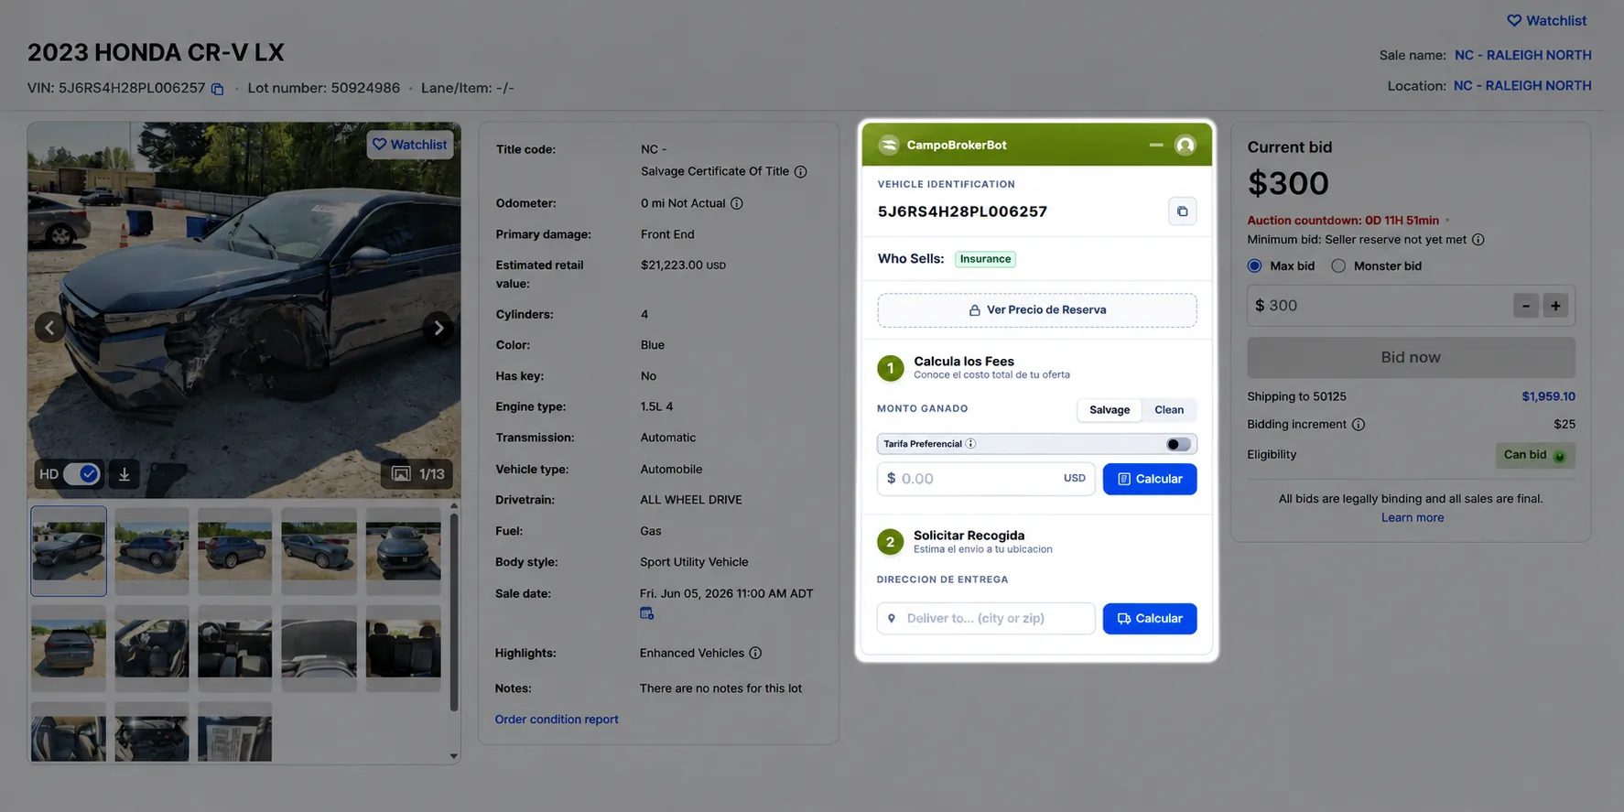The width and height of the screenshot is (1624, 812).
Task: Focus the Deliver to address field
Action: click(986, 619)
